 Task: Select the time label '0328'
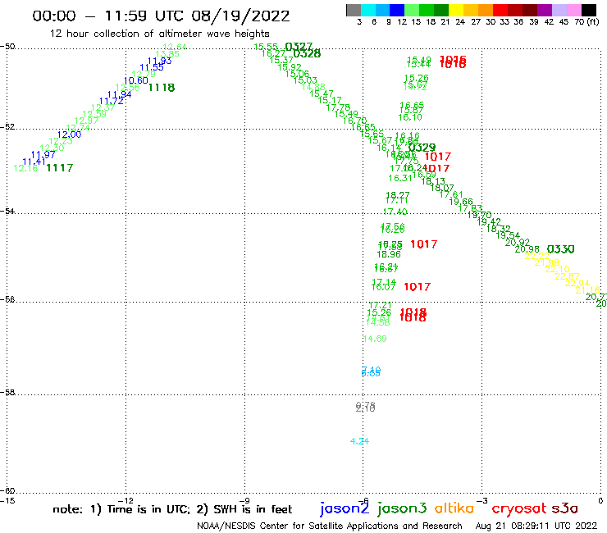point(307,54)
